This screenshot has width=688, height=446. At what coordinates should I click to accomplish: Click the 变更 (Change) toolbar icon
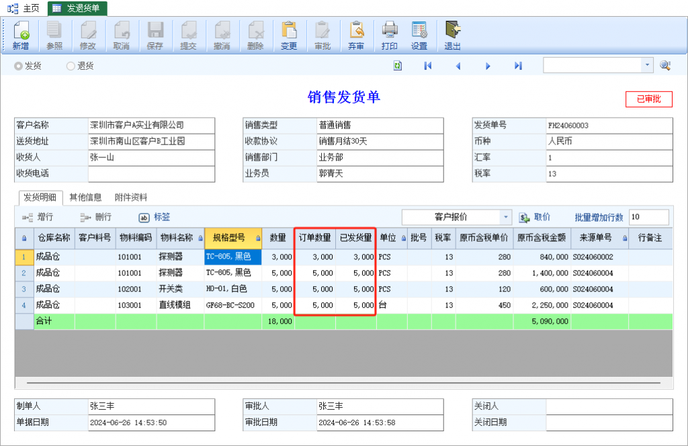pyautogui.click(x=289, y=35)
